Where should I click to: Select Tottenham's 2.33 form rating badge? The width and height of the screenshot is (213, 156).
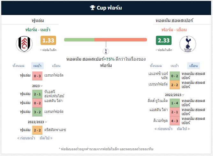pos(164,41)
